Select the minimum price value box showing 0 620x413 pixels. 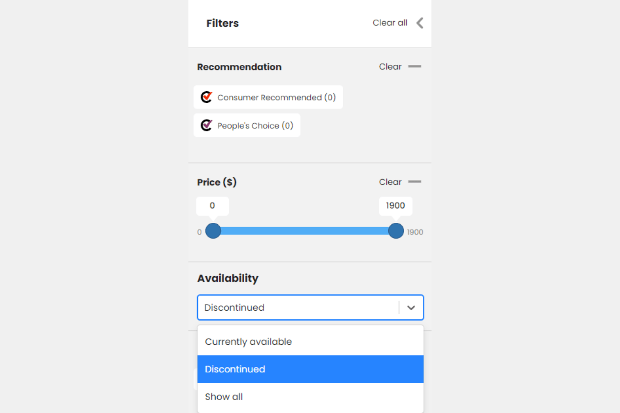click(x=212, y=206)
